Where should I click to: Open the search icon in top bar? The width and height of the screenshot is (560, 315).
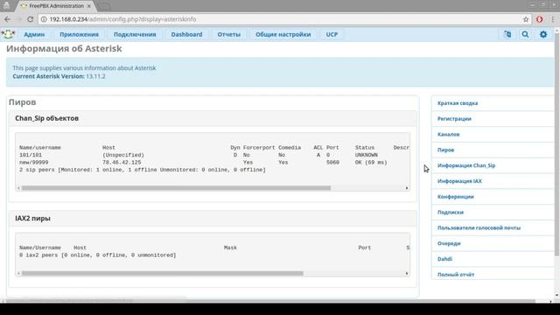[525, 34]
